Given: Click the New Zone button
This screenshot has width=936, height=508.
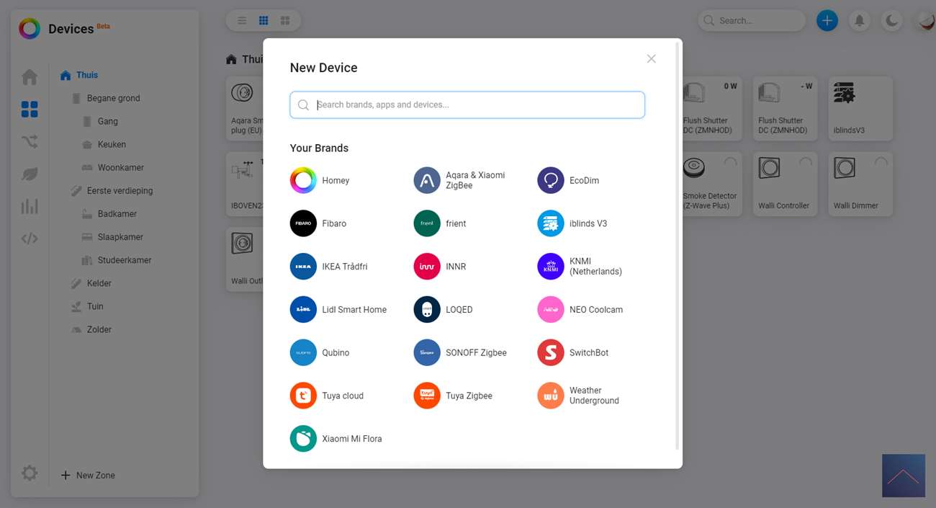Looking at the screenshot, I should coord(88,476).
